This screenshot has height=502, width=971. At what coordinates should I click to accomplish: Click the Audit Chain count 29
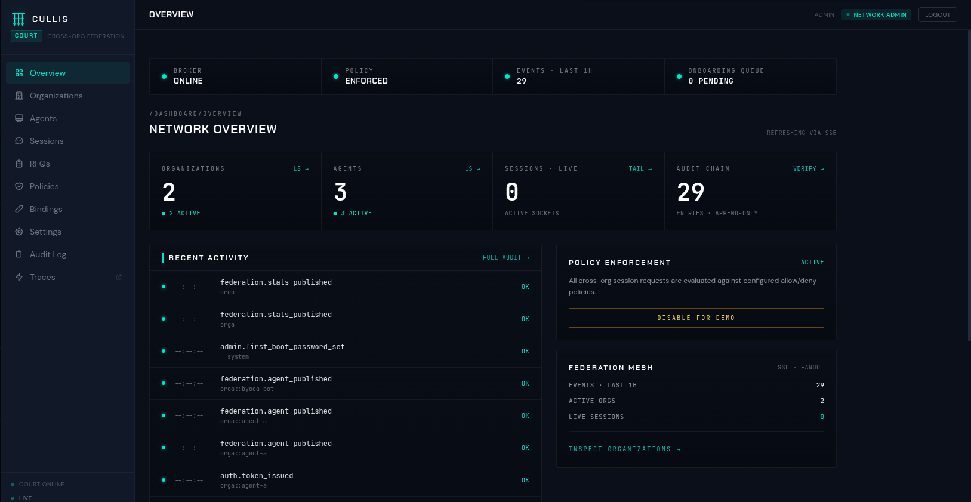[691, 192]
